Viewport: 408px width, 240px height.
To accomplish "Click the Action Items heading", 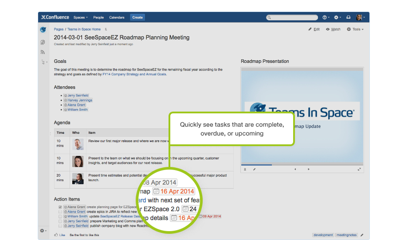I will tap(67, 199).
